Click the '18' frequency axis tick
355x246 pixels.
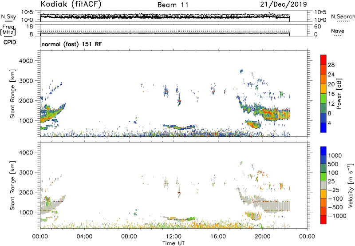pos(29,27)
